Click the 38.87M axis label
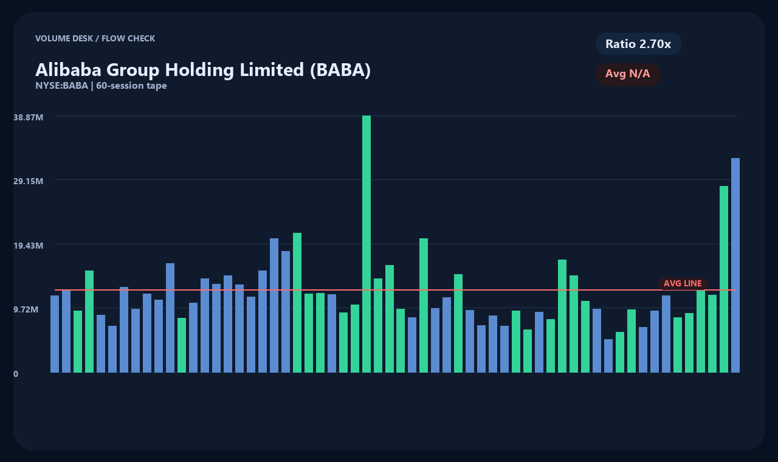Image resolution: width=778 pixels, height=462 pixels. pyautogui.click(x=28, y=117)
